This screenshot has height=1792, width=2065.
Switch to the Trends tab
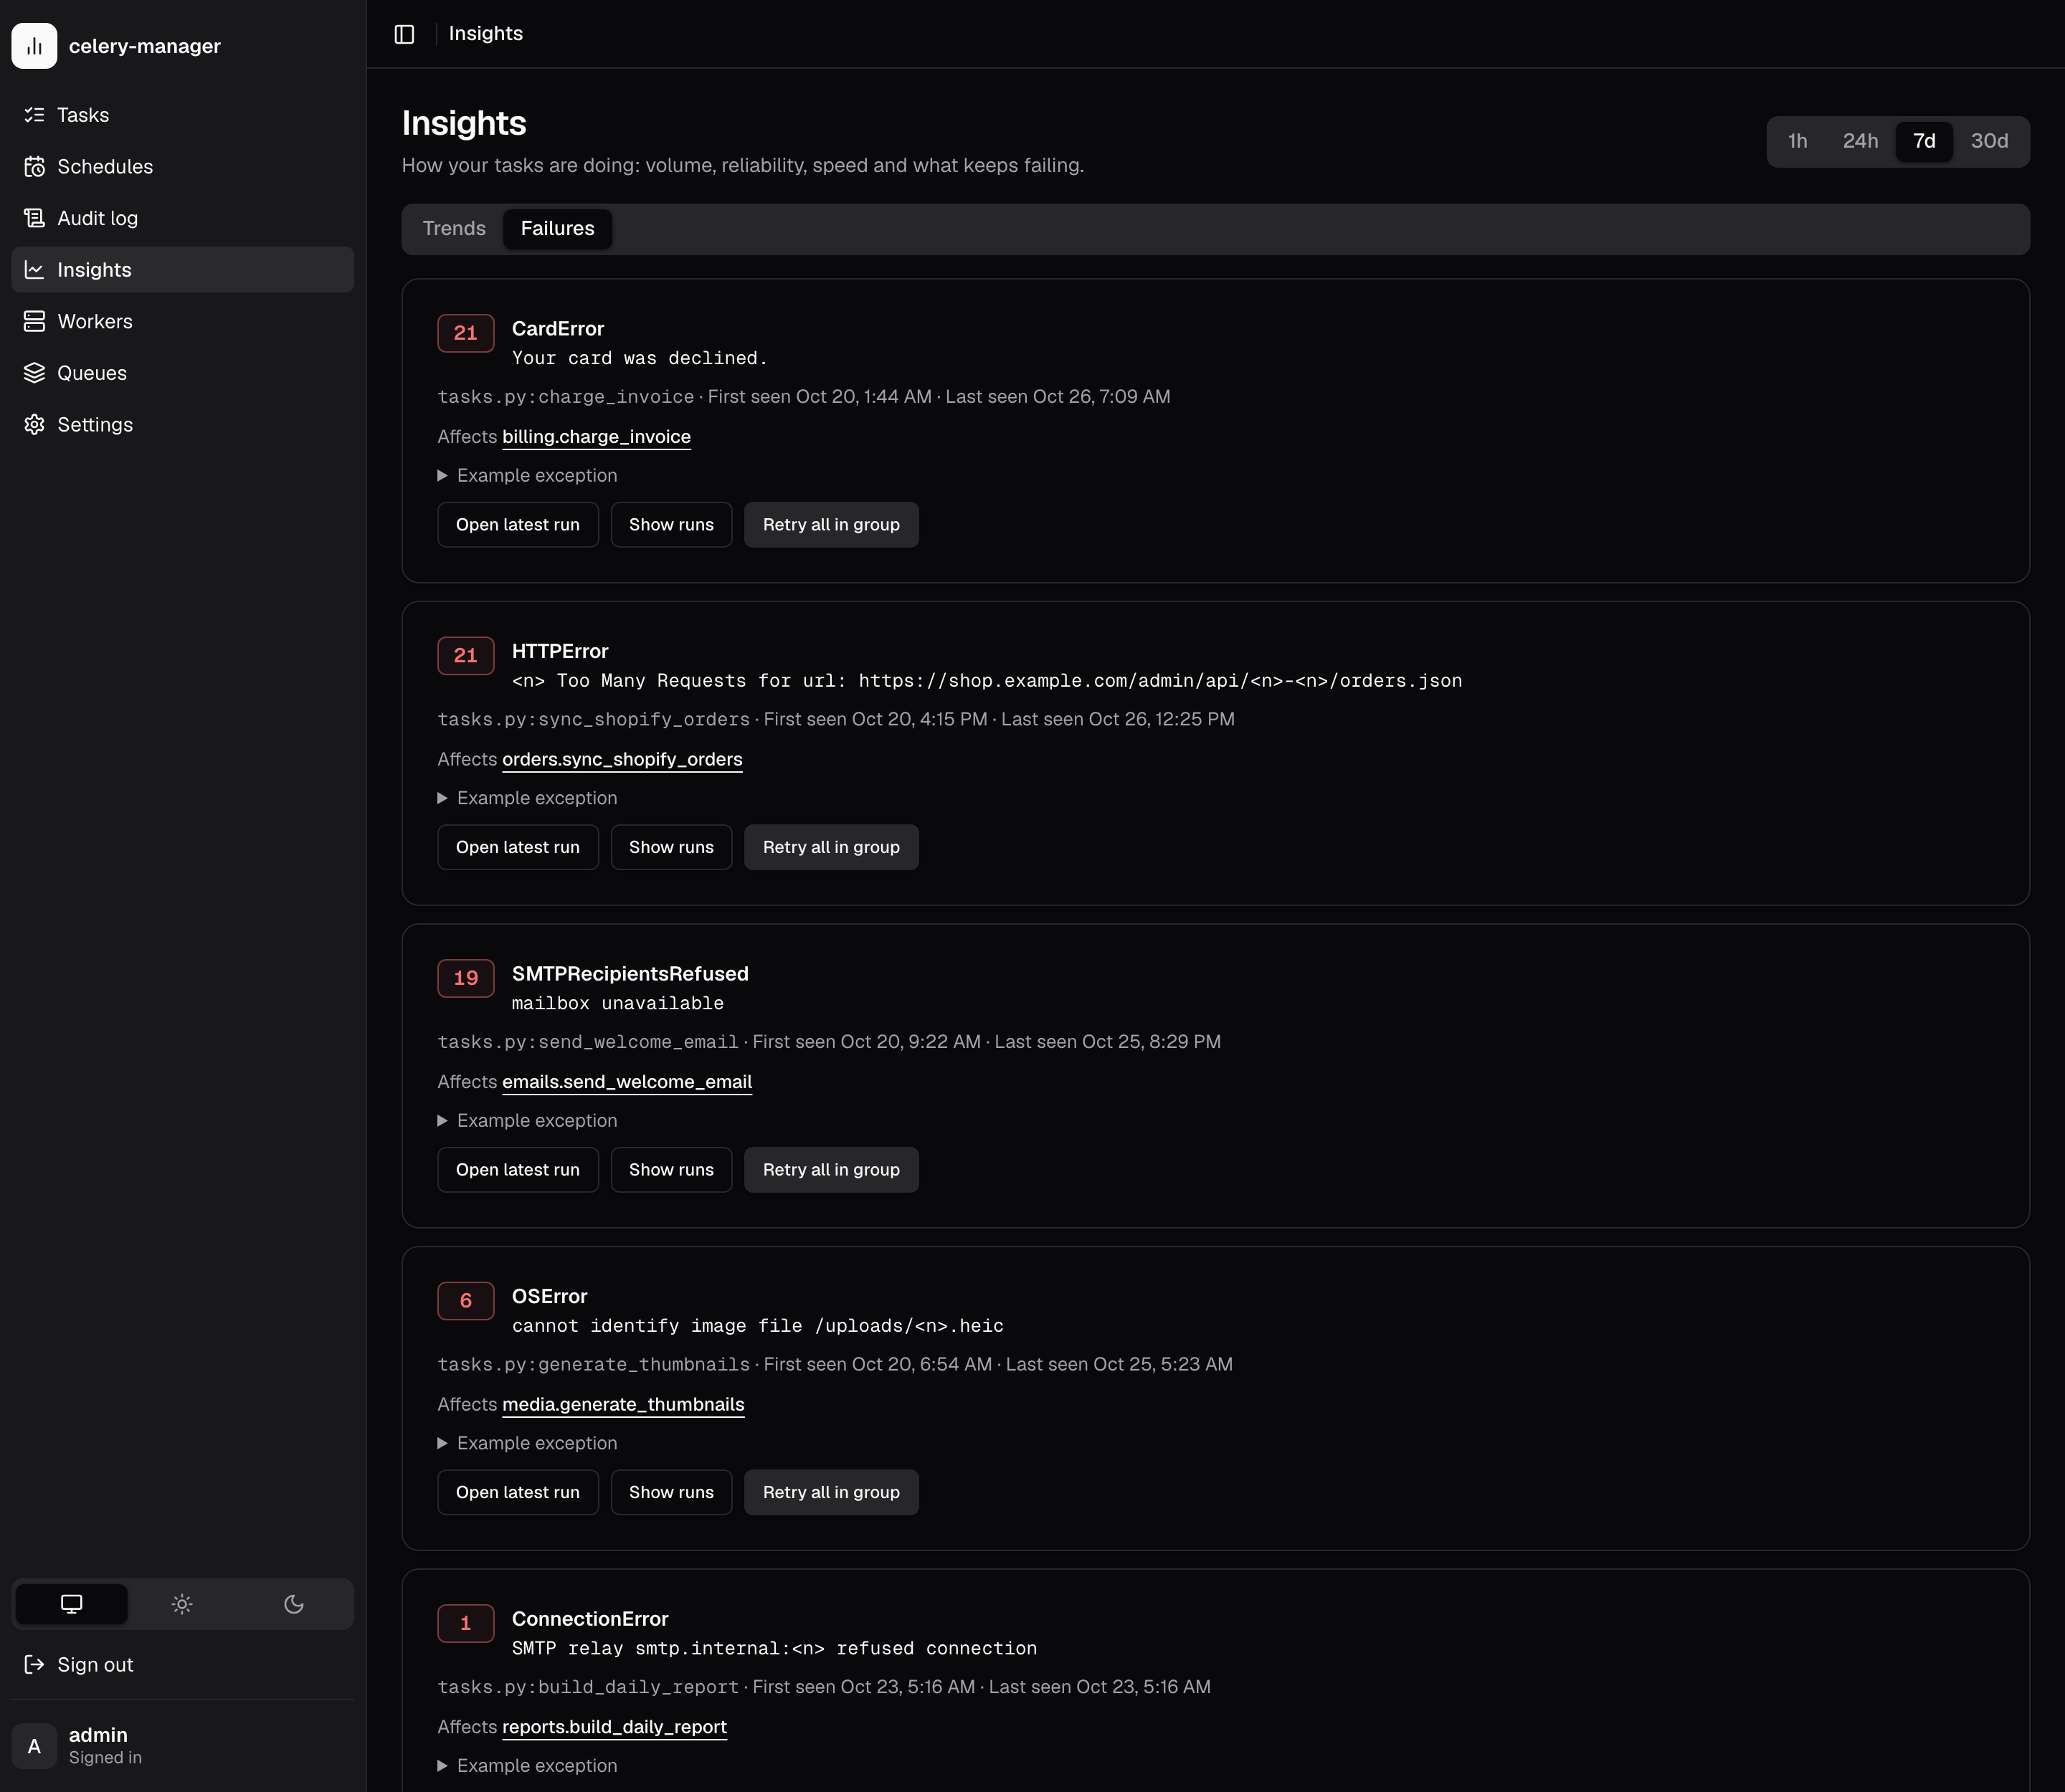pyautogui.click(x=454, y=229)
